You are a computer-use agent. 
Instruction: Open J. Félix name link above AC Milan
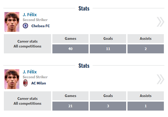point(30,72)
